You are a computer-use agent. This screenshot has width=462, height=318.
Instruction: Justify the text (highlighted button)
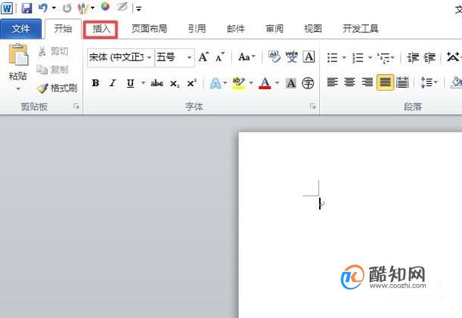385,82
